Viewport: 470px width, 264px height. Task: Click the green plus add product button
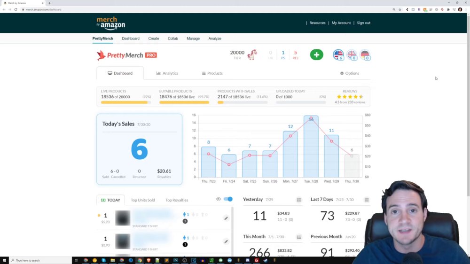pyautogui.click(x=316, y=55)
